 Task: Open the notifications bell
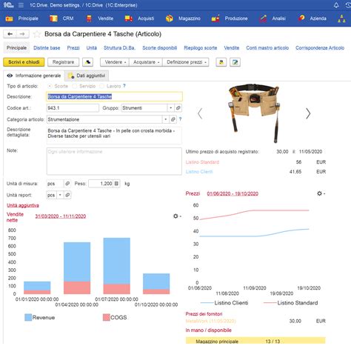336,5
